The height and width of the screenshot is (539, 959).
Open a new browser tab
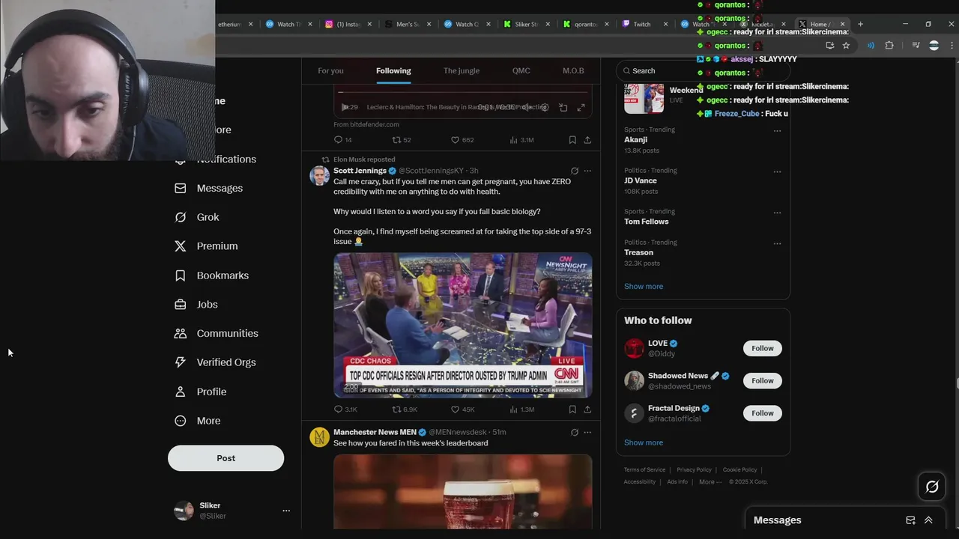coord(860,24)
